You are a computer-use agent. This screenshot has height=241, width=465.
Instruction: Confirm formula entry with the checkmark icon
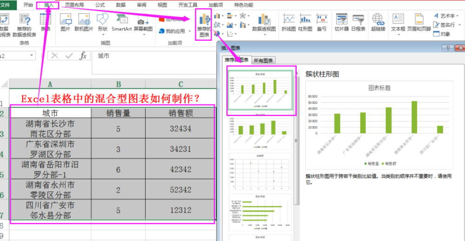pyautogui.click(x=69, y=56)
